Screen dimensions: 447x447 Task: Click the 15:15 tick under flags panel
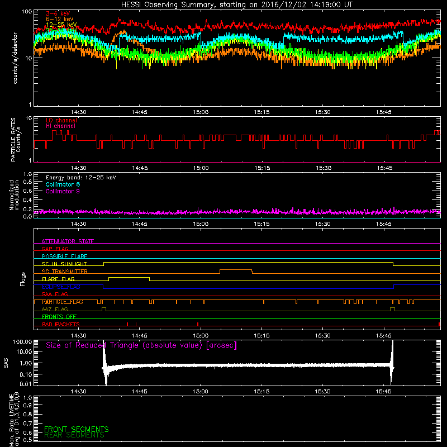[261, 336]
